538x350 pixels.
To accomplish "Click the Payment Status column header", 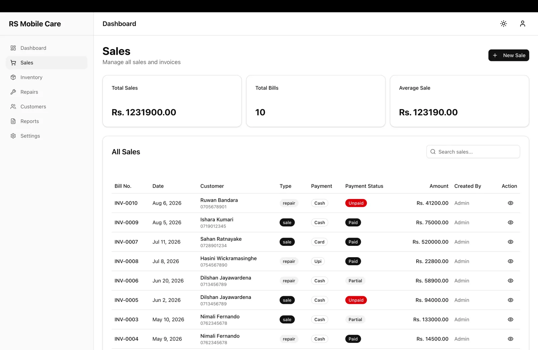I will click(x=364, y=186).
